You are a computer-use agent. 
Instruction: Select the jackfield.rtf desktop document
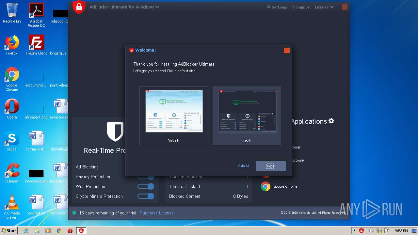click(x=36, y=205)
